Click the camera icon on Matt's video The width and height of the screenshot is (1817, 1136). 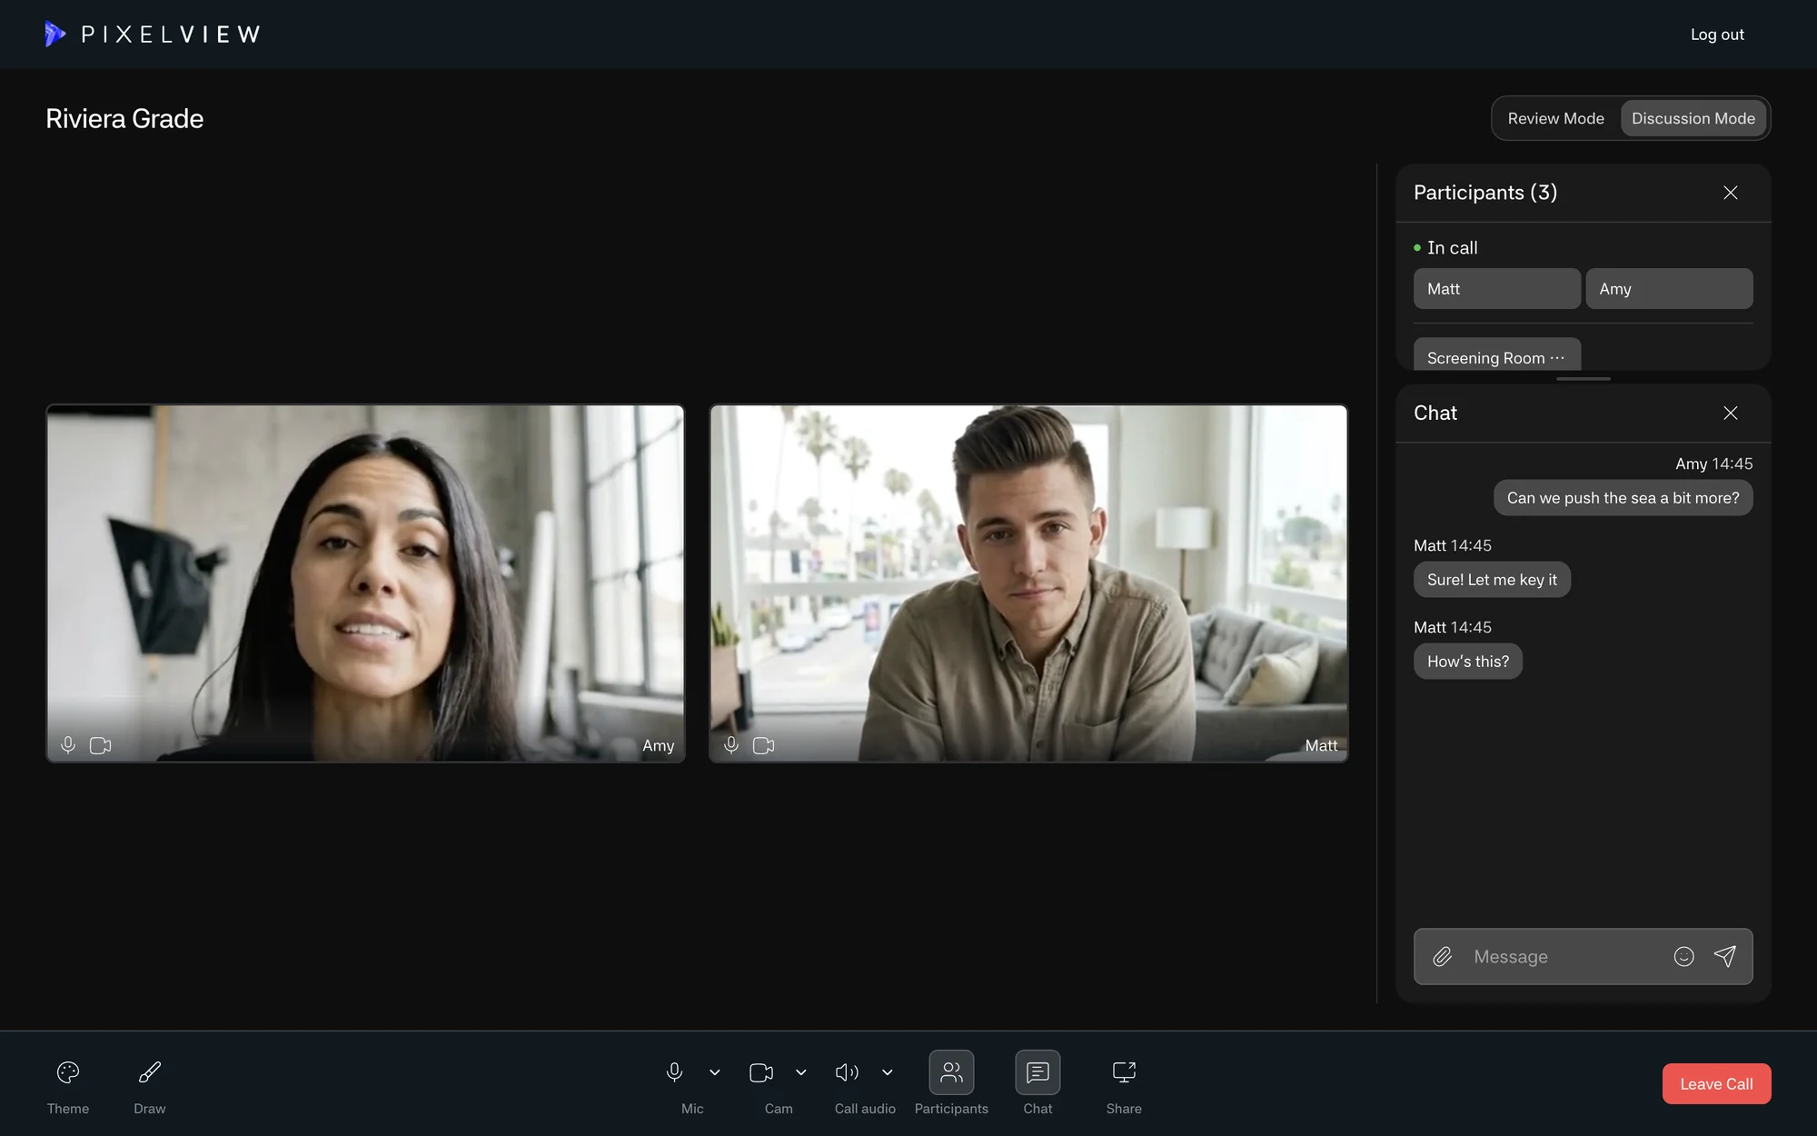click(764, 745)
